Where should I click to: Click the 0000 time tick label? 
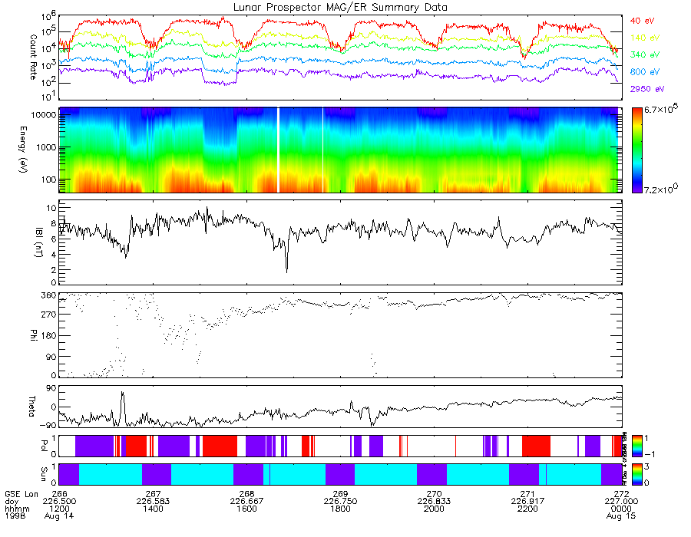621,509
